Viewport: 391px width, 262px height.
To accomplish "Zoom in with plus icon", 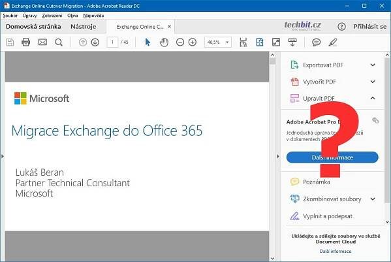I will pyautogui.click(x=193, y=42).
